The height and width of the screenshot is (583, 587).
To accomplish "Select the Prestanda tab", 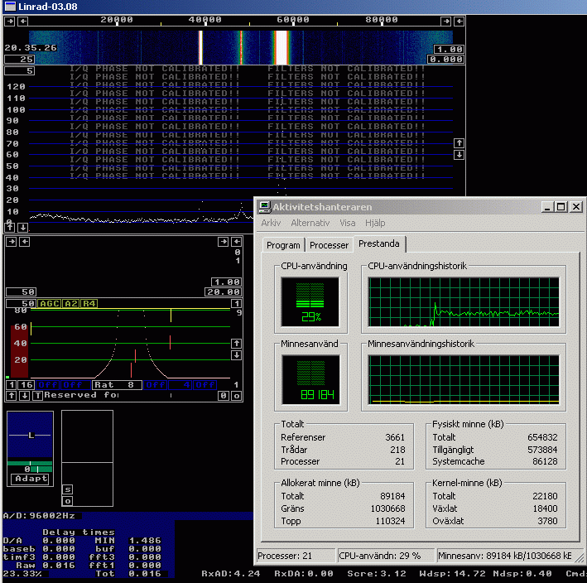I will point(379,243).
